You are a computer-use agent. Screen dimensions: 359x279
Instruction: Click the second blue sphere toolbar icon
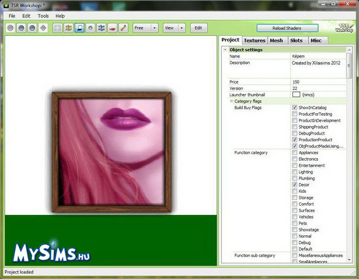click(x=22, y=28)
